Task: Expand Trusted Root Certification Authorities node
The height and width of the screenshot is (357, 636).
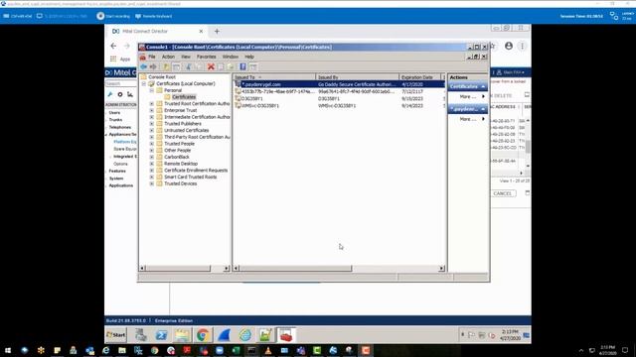Action: click(152, 103)
